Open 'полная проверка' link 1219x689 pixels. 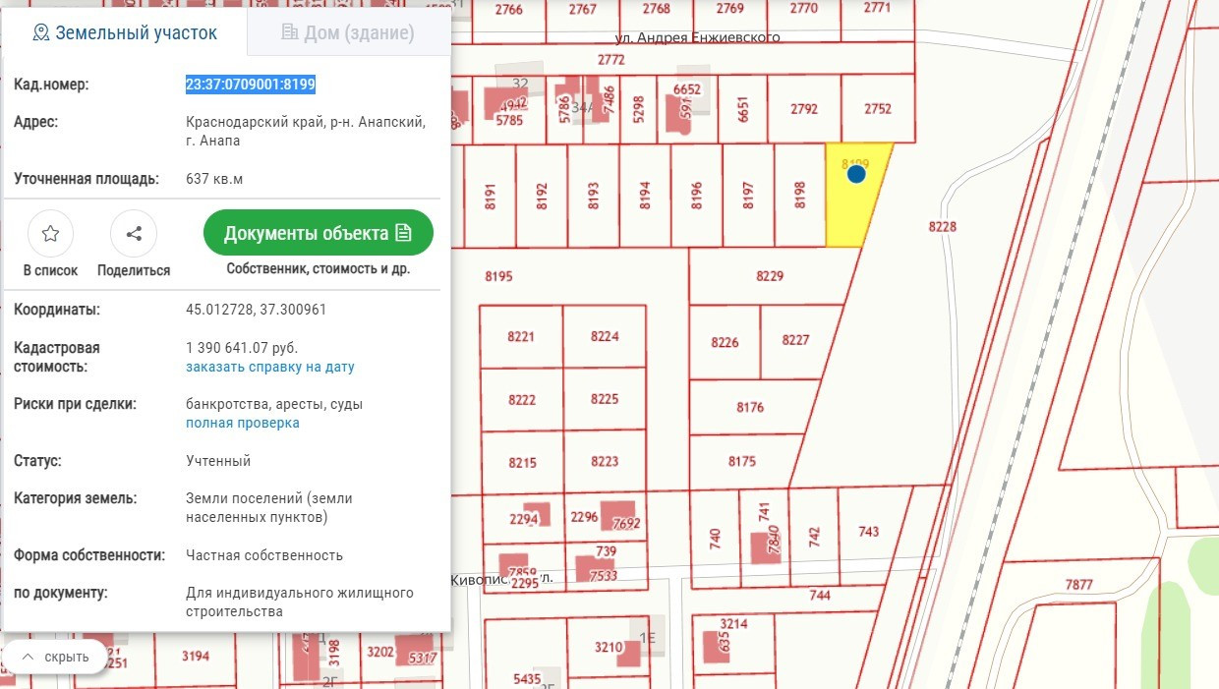coord(243,423)
